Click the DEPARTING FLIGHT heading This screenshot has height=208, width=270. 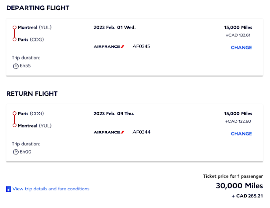38,8
